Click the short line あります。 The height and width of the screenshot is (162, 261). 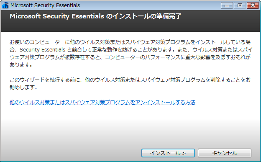click(21, 64)
